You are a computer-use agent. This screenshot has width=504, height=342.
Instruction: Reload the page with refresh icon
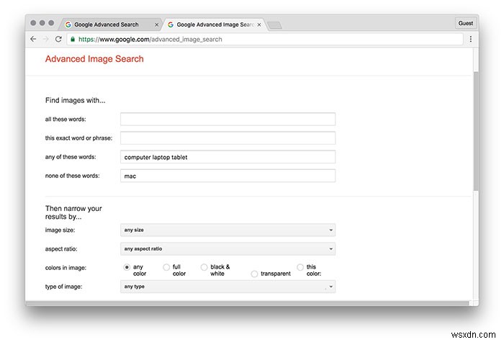[x=58, y=39]
